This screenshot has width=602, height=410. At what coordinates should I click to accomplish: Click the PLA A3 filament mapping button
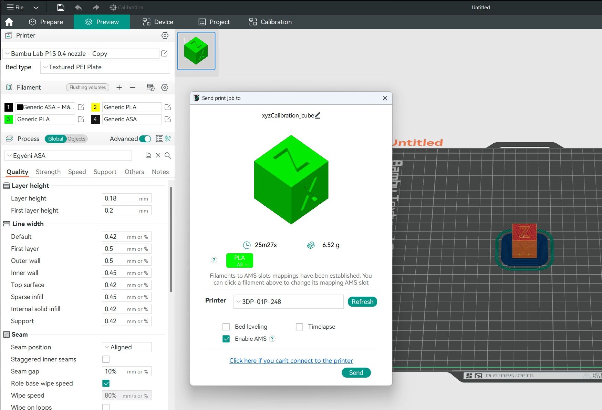tap(240, 260)
